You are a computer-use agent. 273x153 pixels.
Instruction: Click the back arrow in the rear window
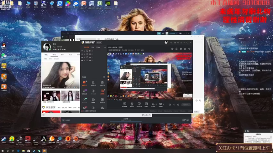(x=63, y=37)
